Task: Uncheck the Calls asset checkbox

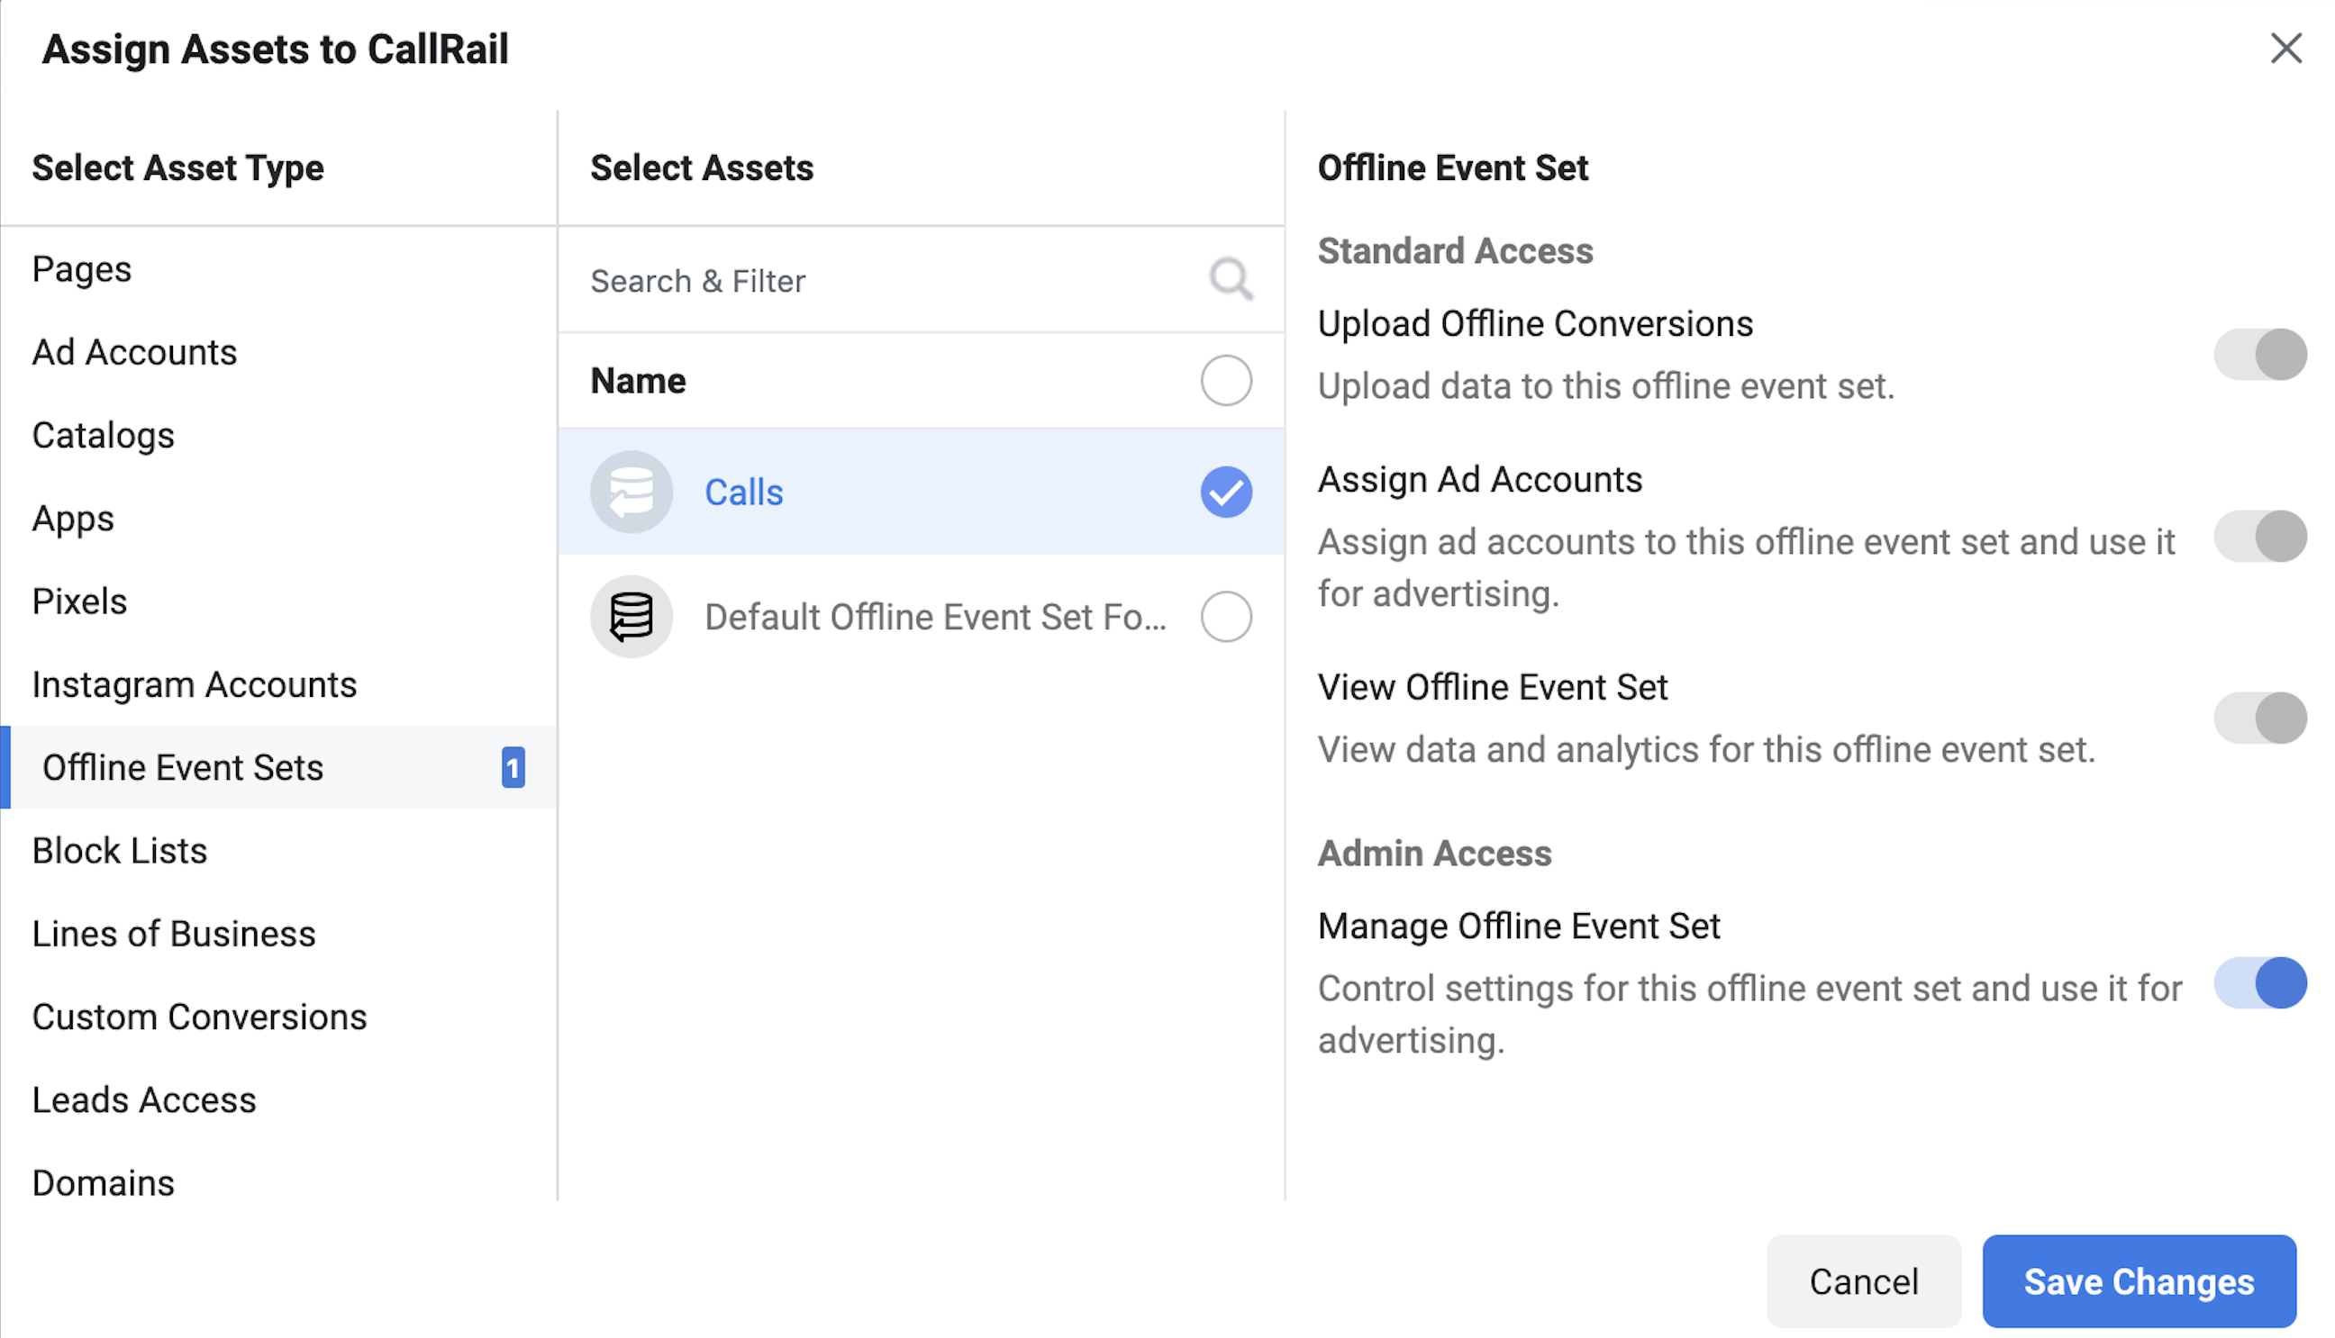Action: pos(1226,492)
